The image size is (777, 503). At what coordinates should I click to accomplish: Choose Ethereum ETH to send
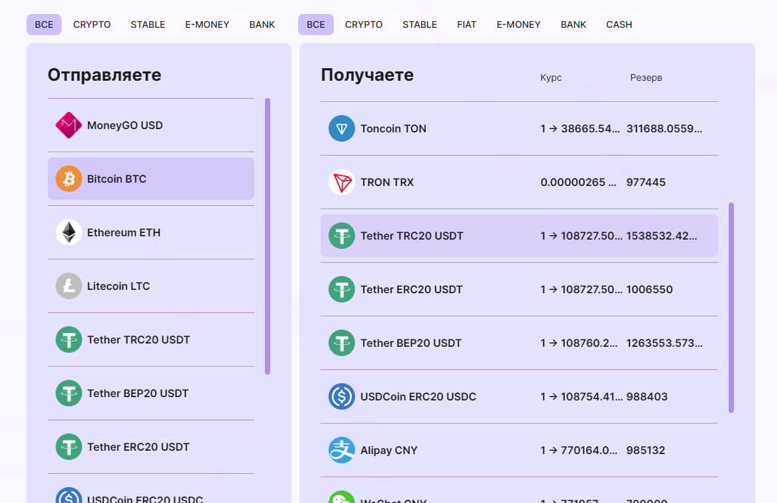point(150,232)
